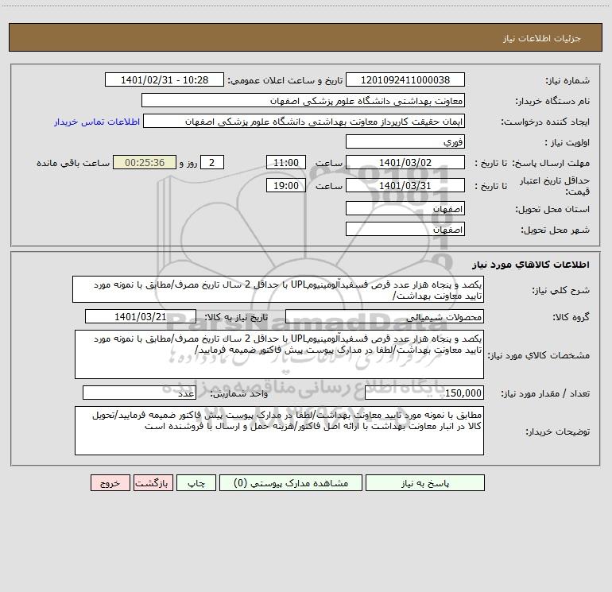The image size is (612, 592).
Task: Click unit of measure field عدد
Action: 139,393
